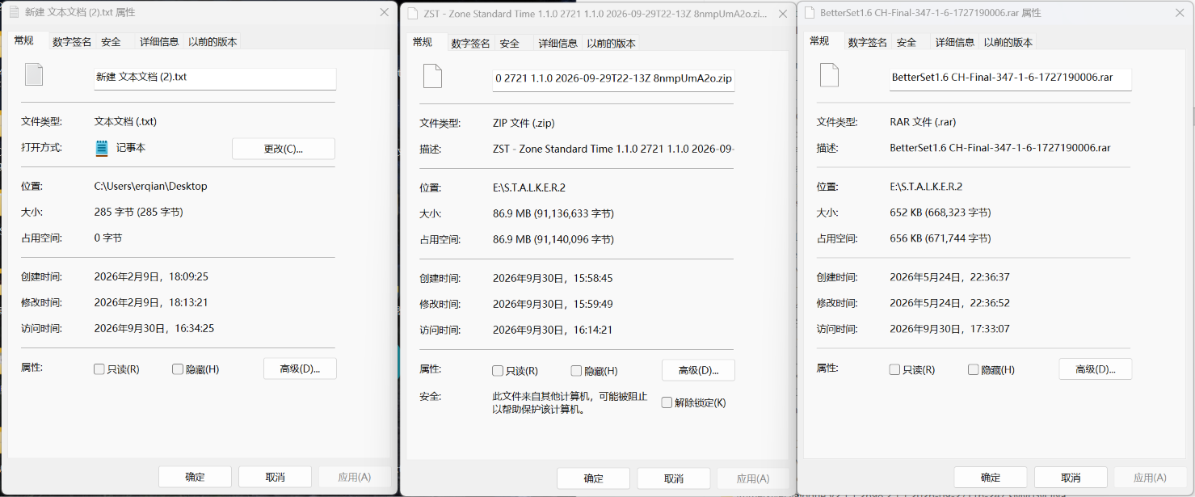Screen dimensions: 1195x497
Task: Open 高级(D)... in the BetterSet rar window
Action: (1096, 369)
